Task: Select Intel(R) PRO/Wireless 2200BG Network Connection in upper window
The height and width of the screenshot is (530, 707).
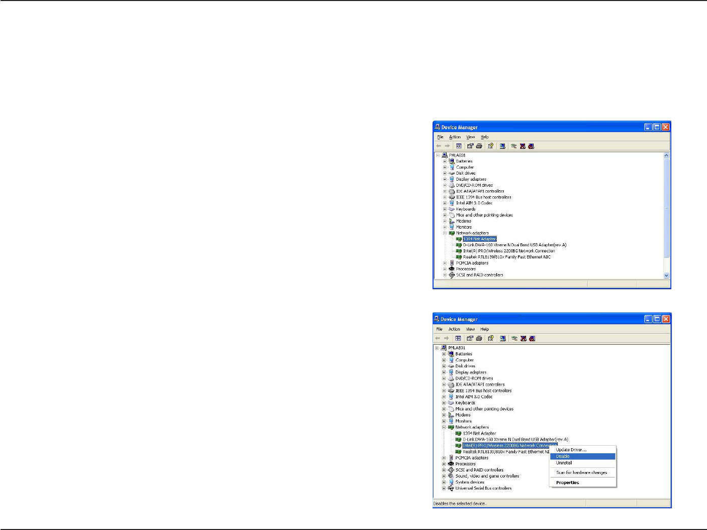Action: [x=509, y=251]
